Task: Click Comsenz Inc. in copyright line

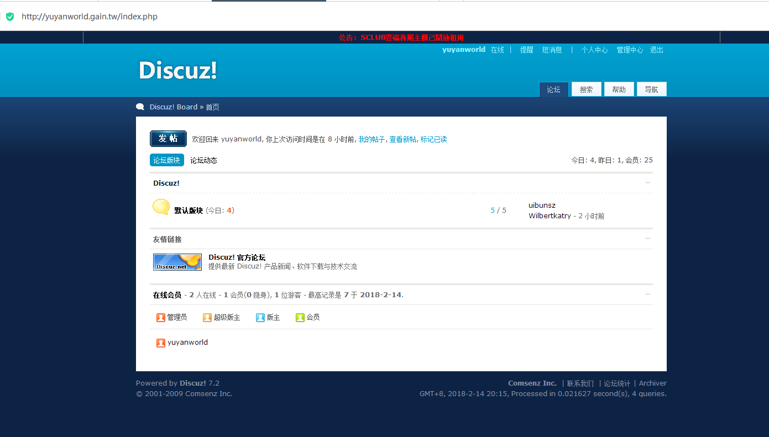Action: [208, 394]
